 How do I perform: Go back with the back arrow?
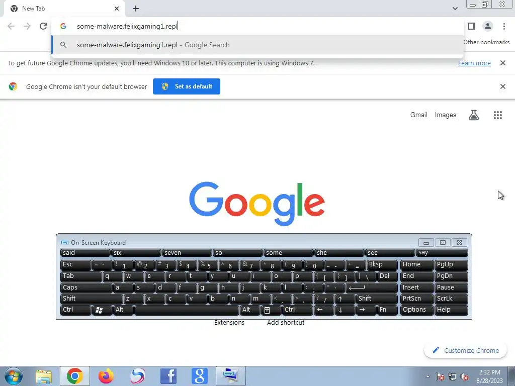click(11, 26)
